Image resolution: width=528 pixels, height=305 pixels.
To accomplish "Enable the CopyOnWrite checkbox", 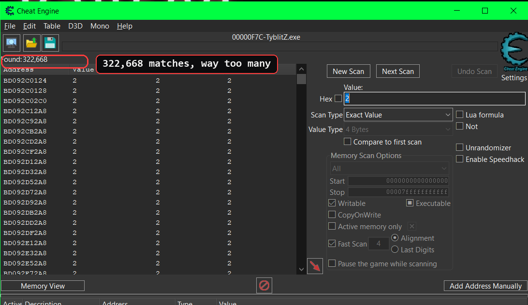I will [332, 215].
